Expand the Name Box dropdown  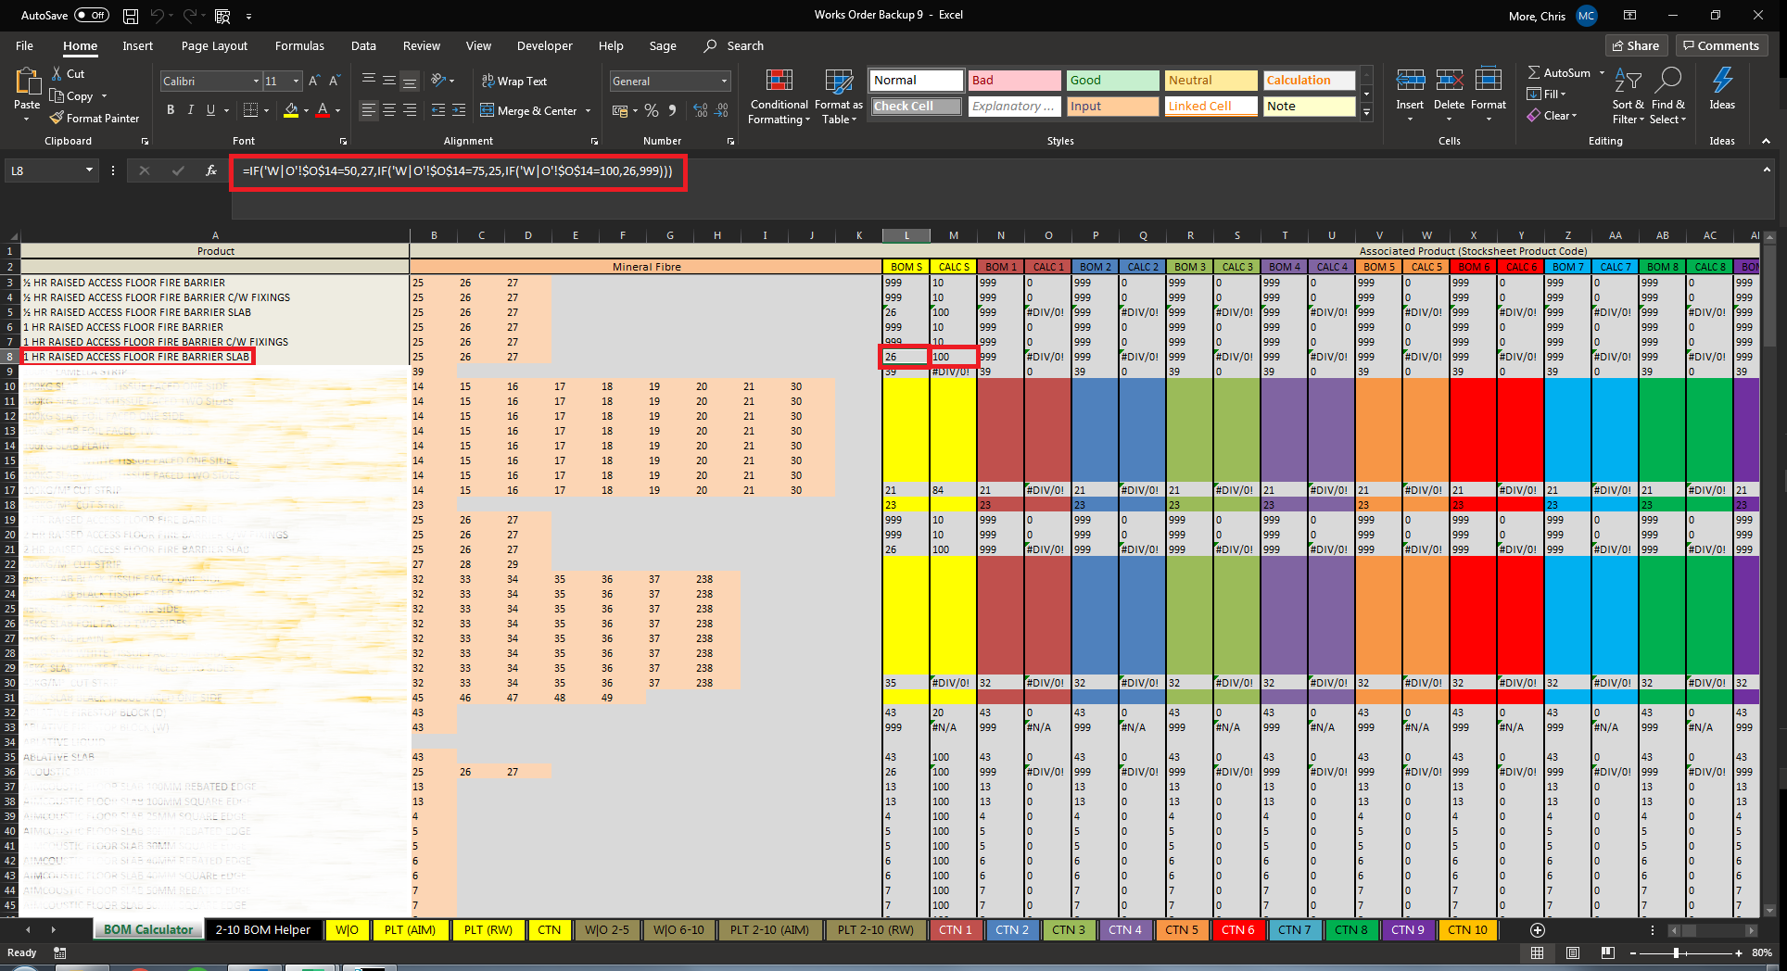point(89,170)
